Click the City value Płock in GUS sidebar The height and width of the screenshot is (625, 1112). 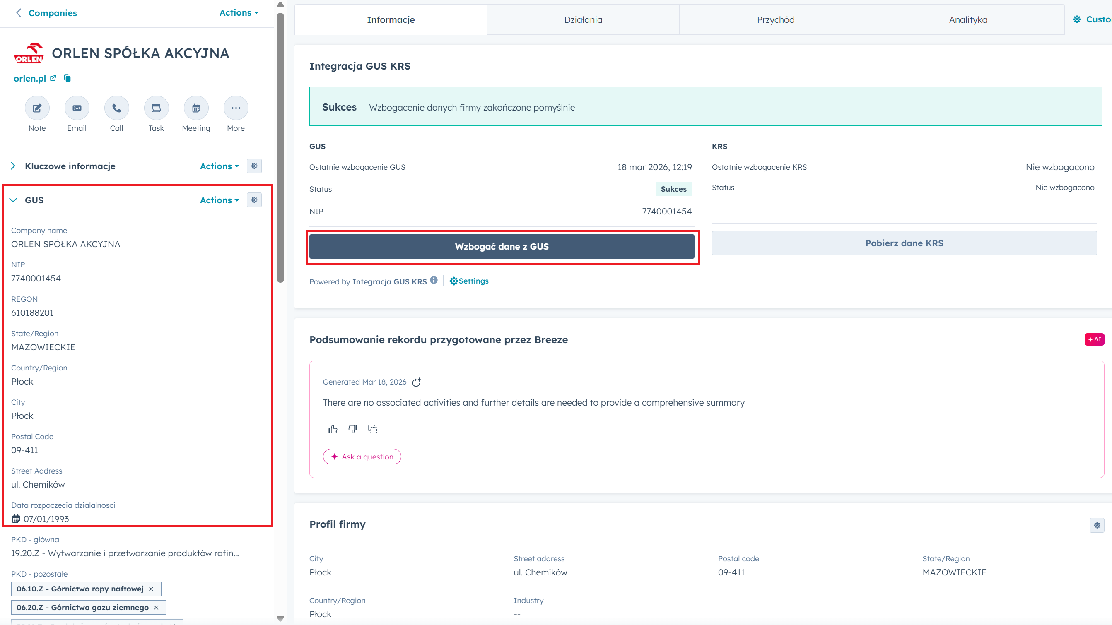[x=22, y=416]
